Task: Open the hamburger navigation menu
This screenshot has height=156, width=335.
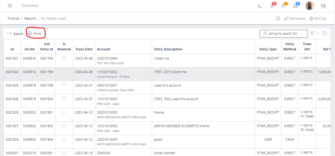Action: pyautogui.click(x=10, y=6)
